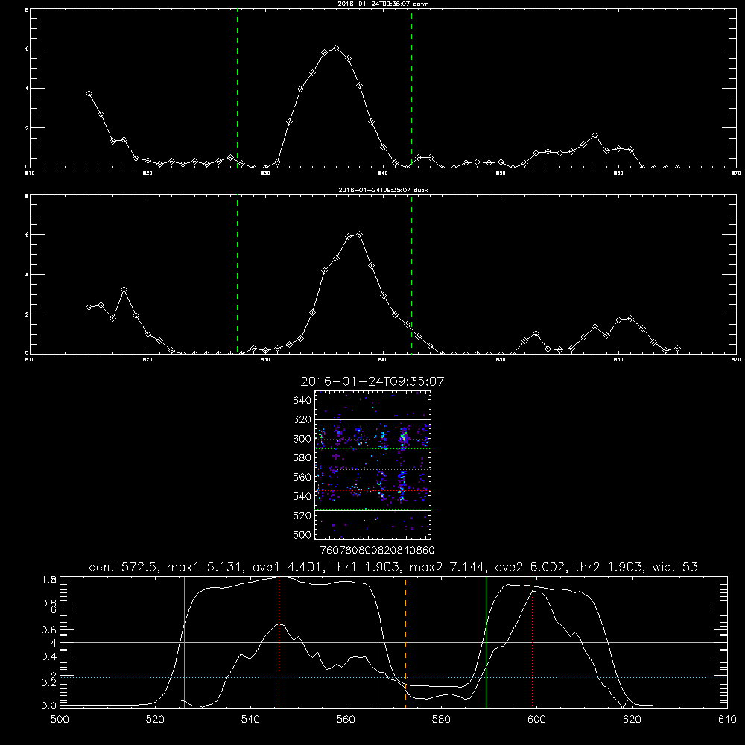Click the spectral image thumbnail in the center

[373, 465]
